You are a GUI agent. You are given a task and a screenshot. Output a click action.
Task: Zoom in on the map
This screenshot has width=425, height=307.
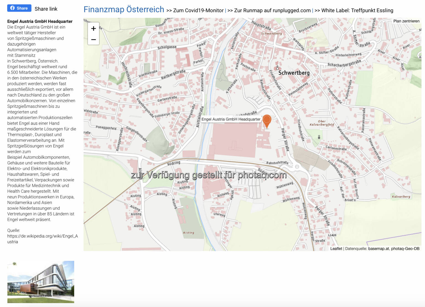(x=94, y=28)
